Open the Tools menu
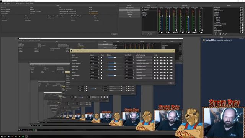Screen dimensions: 245x138 coord(27,3)
